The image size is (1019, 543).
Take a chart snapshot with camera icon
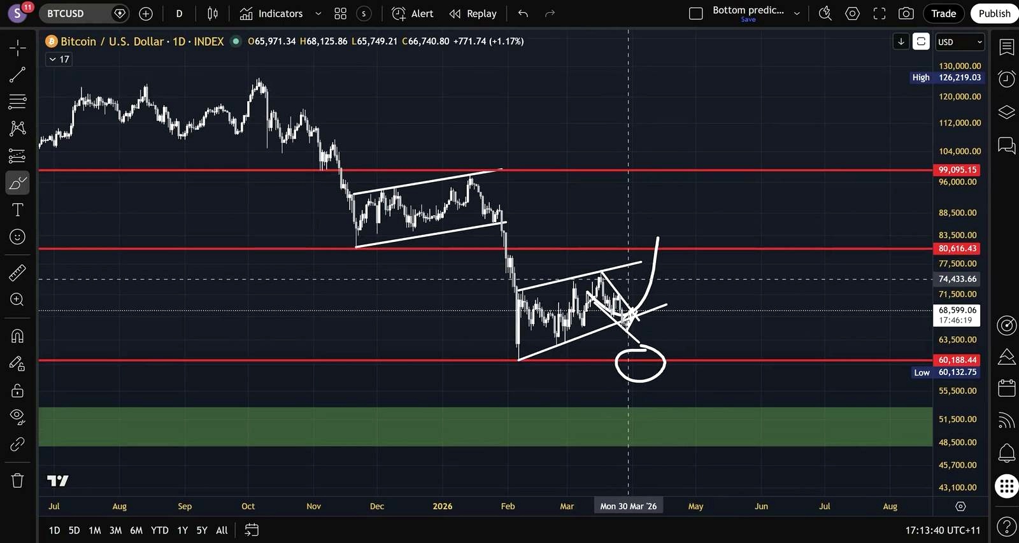point(906,13)
